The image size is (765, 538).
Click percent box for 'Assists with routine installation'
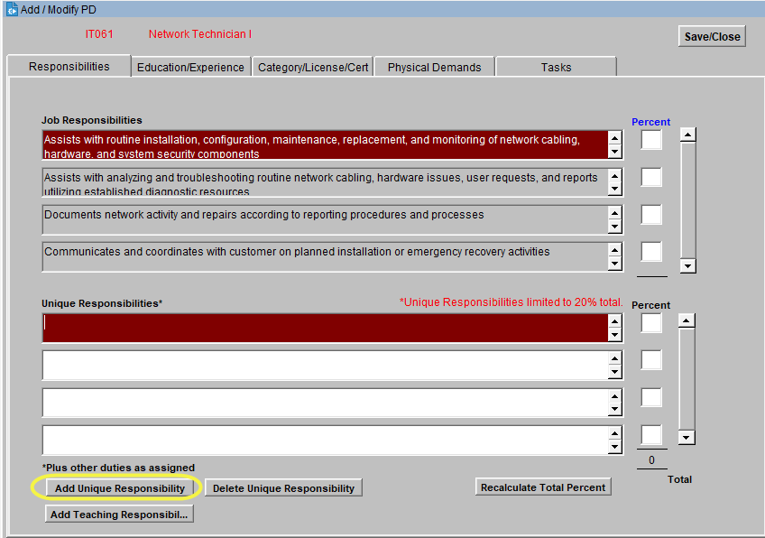coord(651,140)
